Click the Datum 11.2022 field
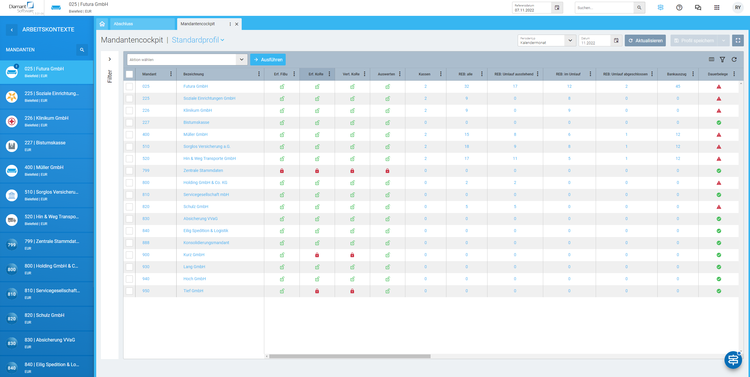This screenshot has height=377, width=750. point(595,40)
